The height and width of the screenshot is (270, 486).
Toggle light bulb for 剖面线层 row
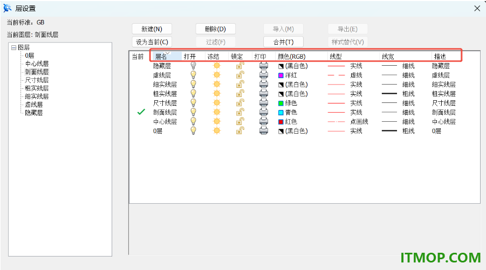193,112
